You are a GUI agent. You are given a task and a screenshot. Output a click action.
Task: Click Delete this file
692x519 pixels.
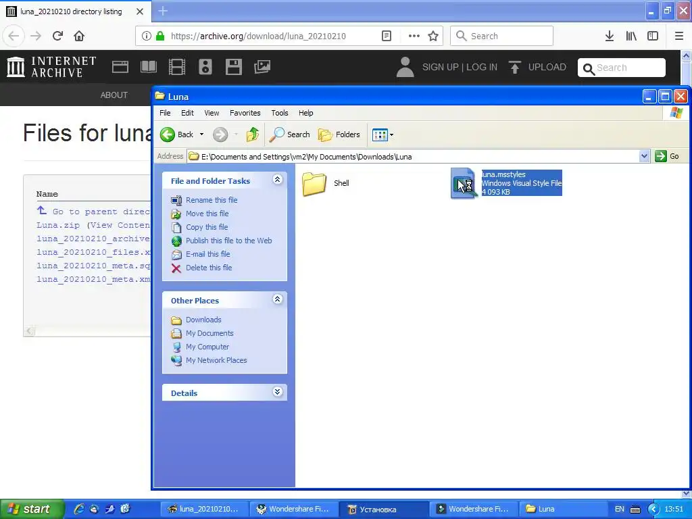209,268
